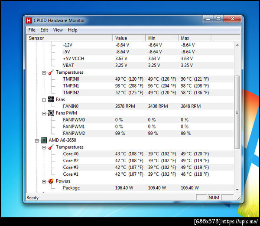
Task: Click the flame icon beside Powers
Action: 51,181
